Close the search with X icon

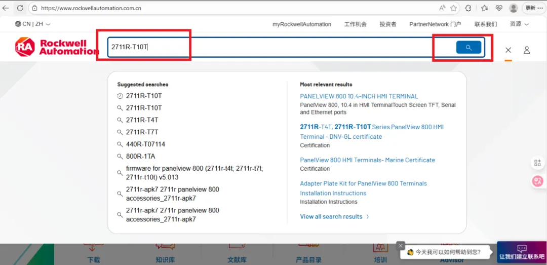(x=509, y=50)
